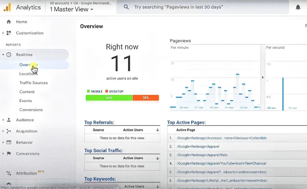
Task: Click the Top Active Pages heading
Action: click(x=186, y=122)
